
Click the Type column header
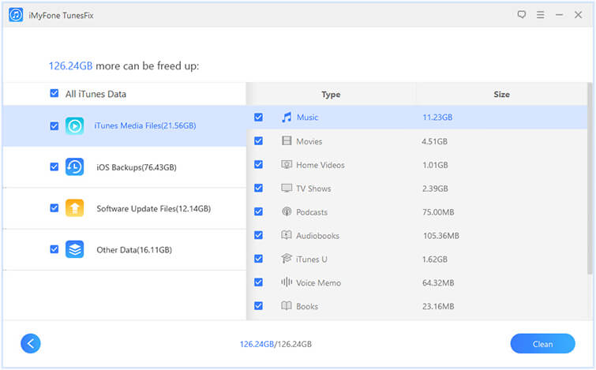pyautogui.click(x=331, y=94)
